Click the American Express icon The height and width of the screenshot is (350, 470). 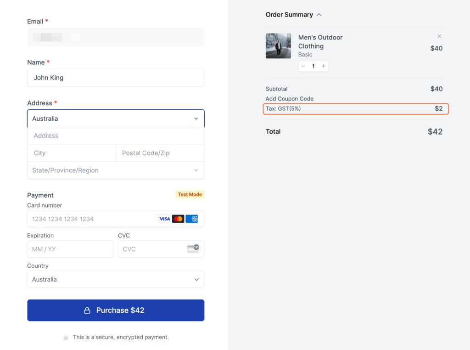[x=192, y=218]
